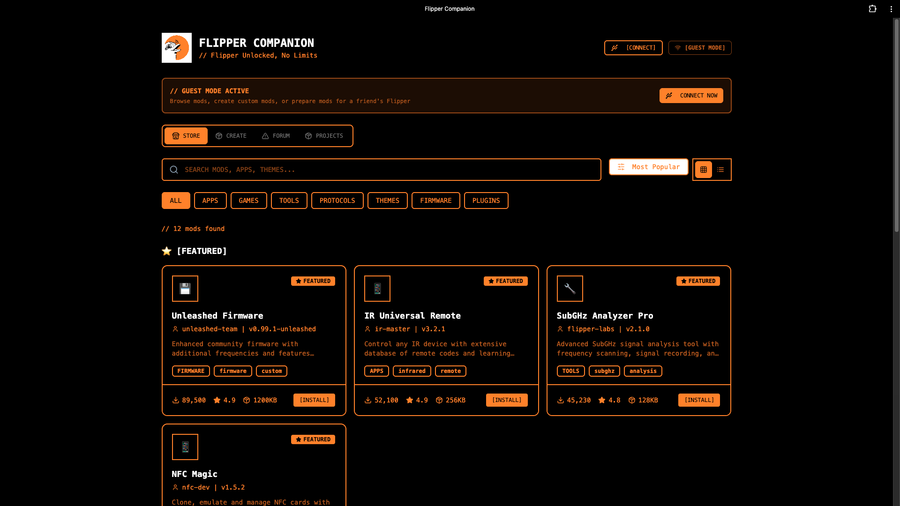Viewport: 900px width, 506px height.
Task: Click the 'remote' tag
Action: pos(450,371)
